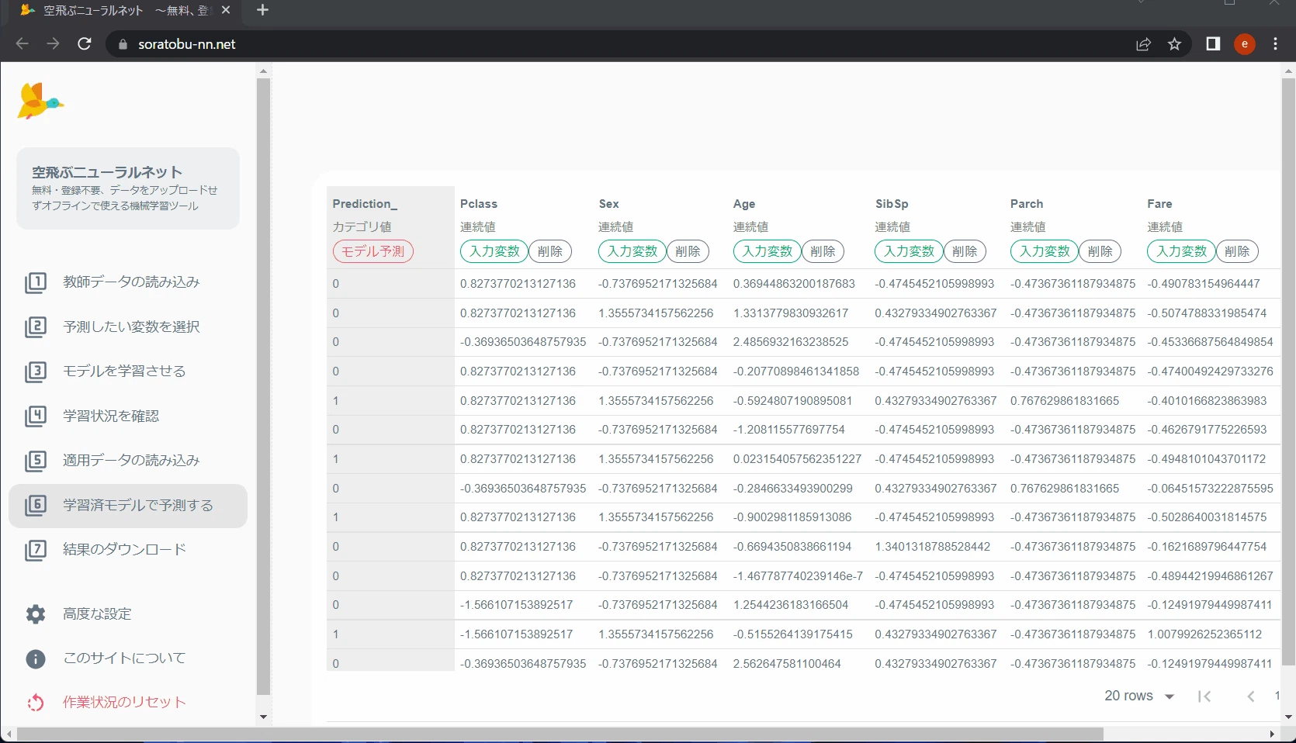Click step 4 icon for 学習状況を確認
Screen dimensions: 1296x743
[x=36, y=416]
